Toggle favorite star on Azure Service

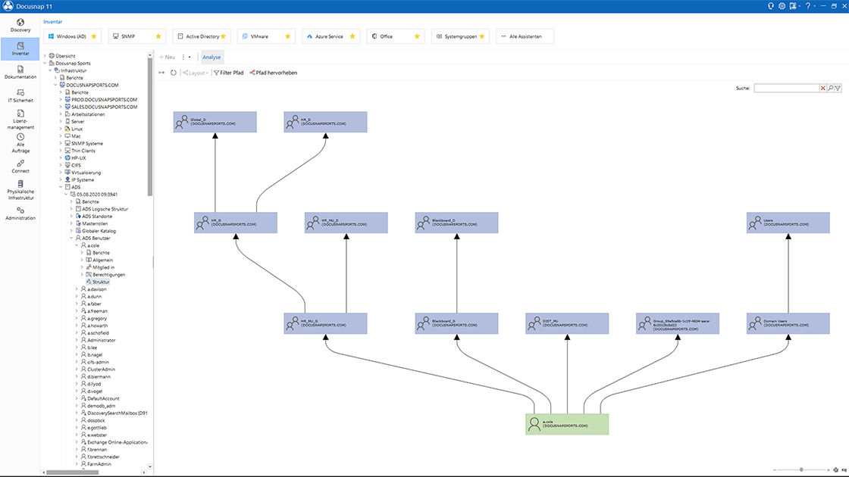pyautogui.click(x=352, y=36)
